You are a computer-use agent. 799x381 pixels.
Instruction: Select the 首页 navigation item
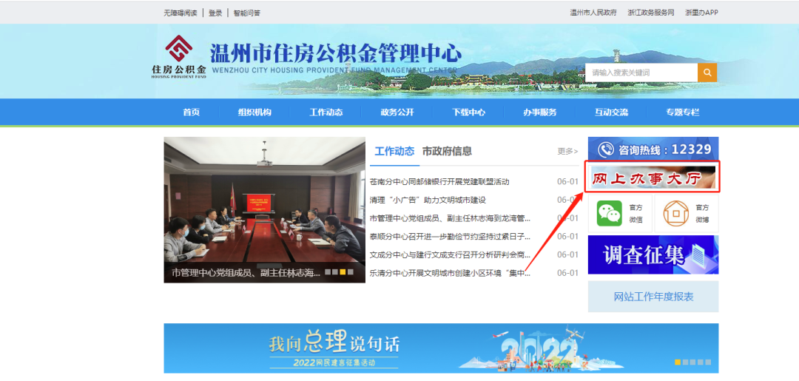pos(191,112)
